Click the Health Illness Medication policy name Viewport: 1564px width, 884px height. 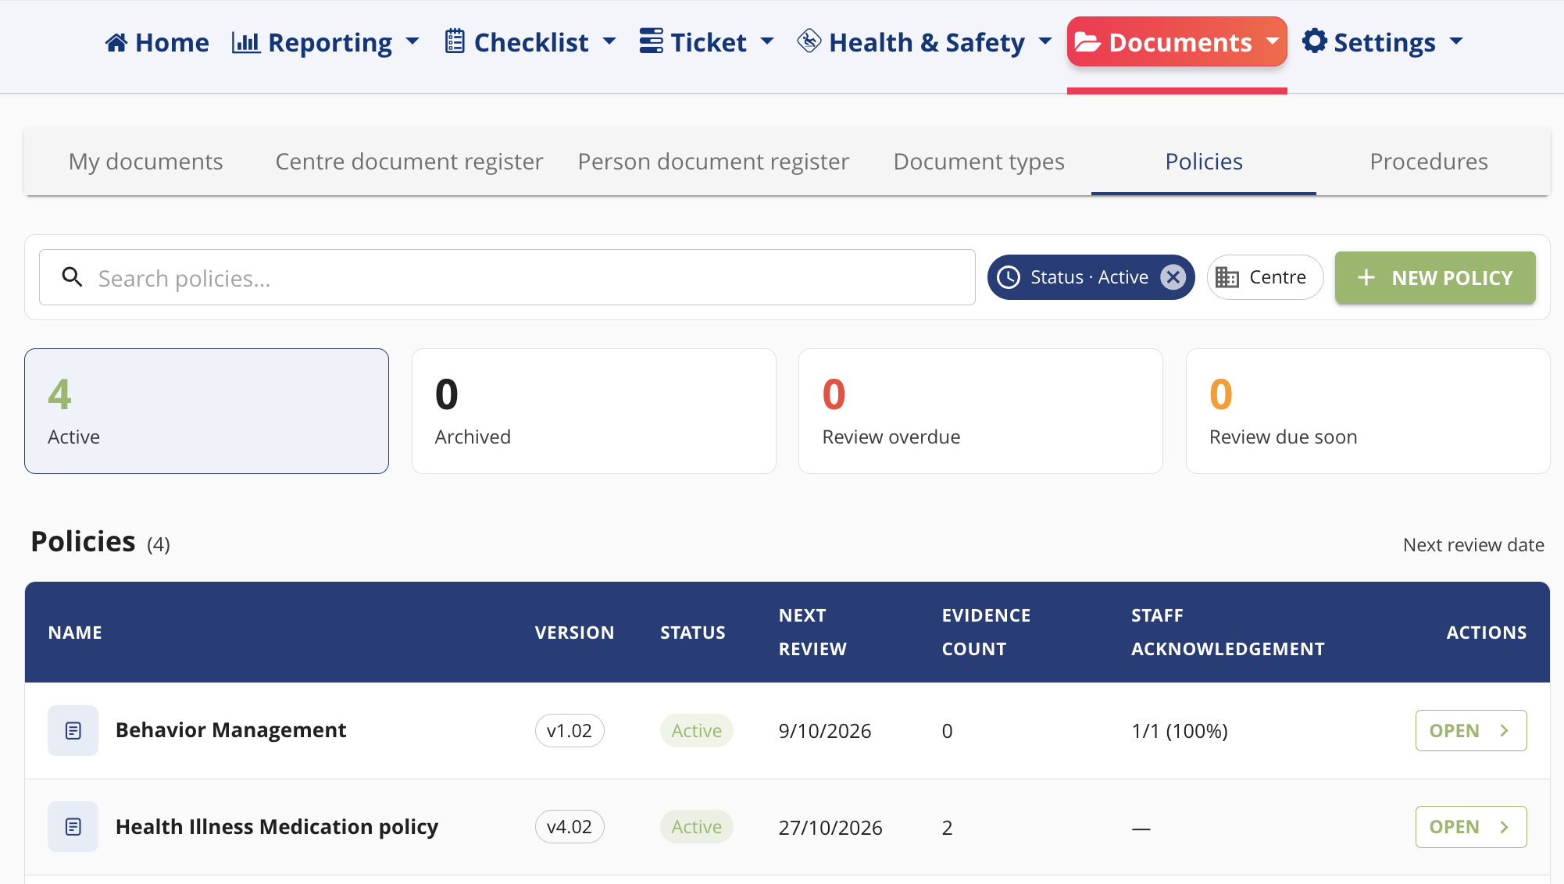277,826
